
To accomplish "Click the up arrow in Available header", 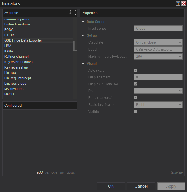I will coord(75,11).
